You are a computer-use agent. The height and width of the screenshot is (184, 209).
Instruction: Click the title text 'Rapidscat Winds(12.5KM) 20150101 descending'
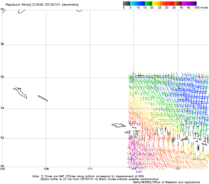[42, 5]
